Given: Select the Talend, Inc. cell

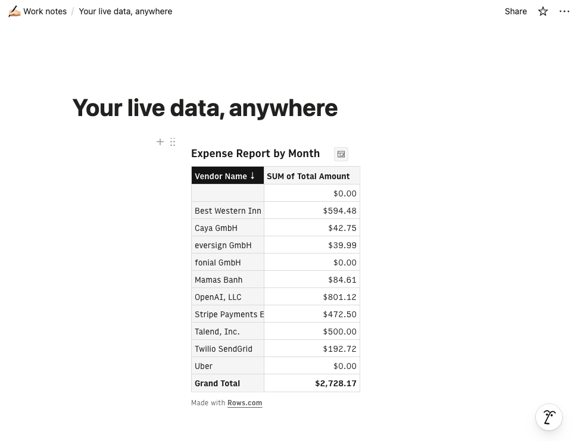Looking at the screenshot, I should point(227,331).
